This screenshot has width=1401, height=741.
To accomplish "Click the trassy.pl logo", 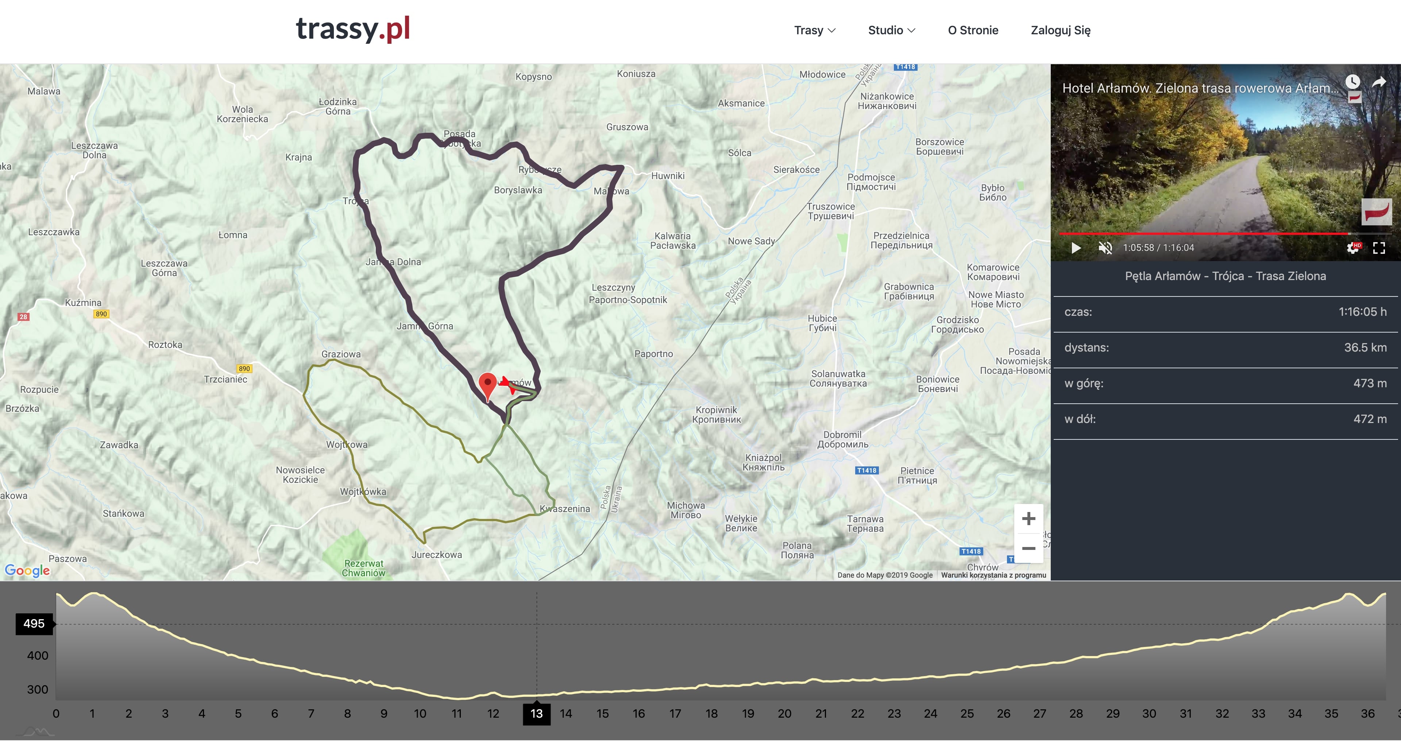I will click(353, 29).
